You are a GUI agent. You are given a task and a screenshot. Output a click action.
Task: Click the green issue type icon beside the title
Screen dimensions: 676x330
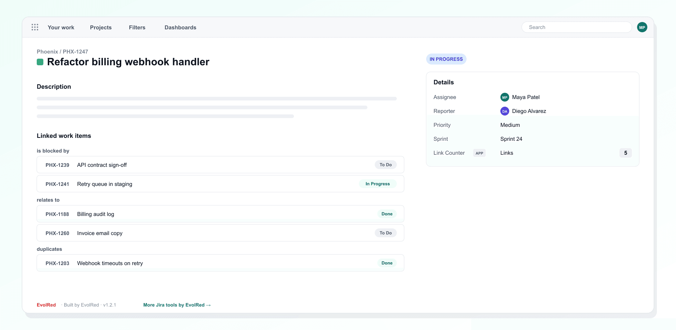tap(40, 62)
